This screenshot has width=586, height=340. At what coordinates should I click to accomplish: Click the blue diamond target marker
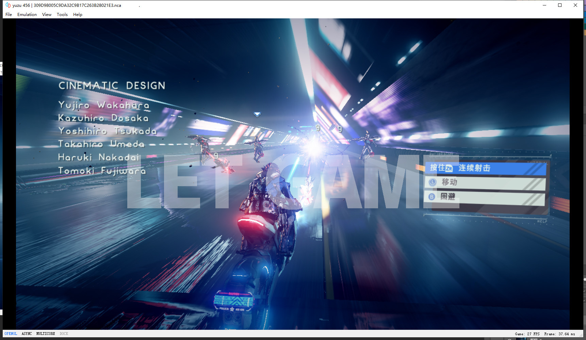(257, 115)
